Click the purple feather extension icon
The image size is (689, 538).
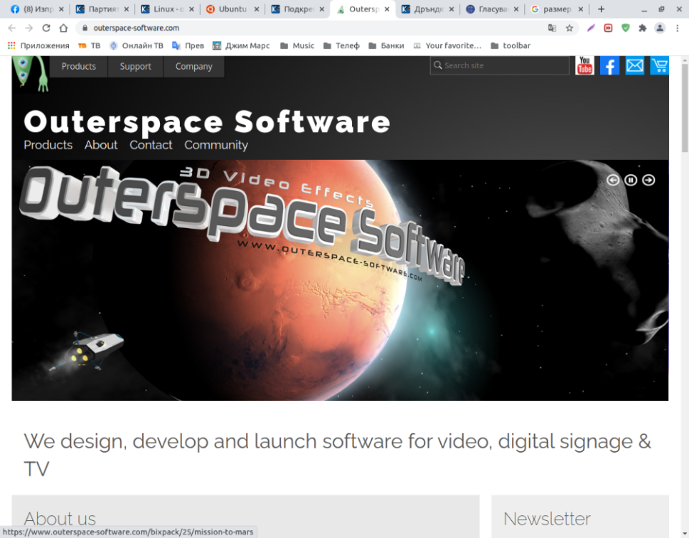pos(591,28)
